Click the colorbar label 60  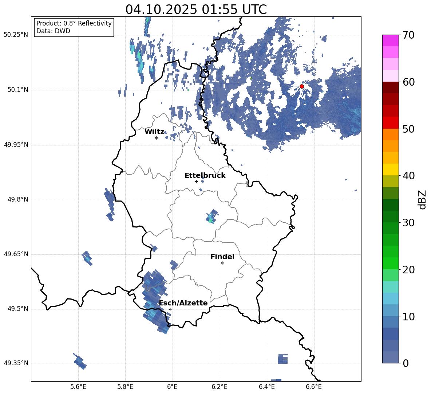point(408,82)
